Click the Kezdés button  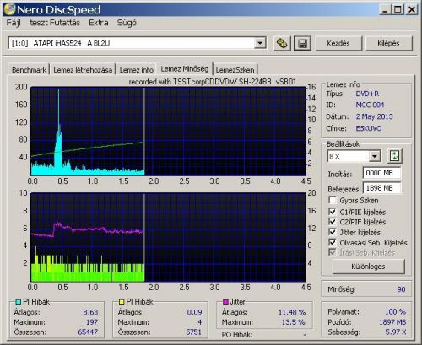(x=338, y=43)
